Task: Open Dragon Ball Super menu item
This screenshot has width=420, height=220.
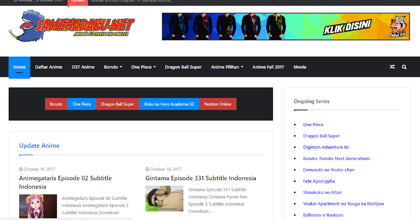Action: point(183,67)
